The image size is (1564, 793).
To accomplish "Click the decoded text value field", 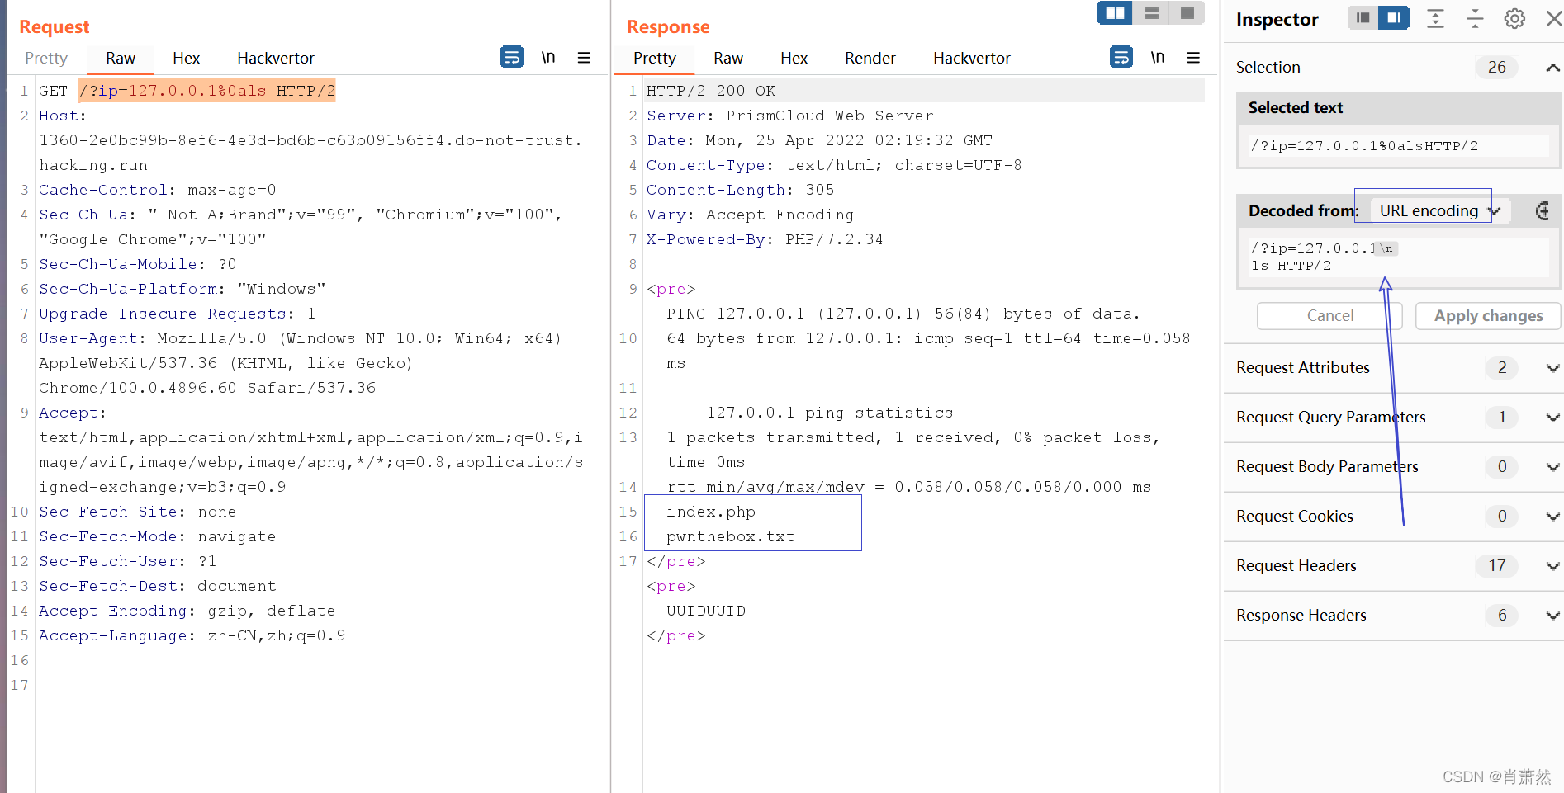I will 1398,257.
